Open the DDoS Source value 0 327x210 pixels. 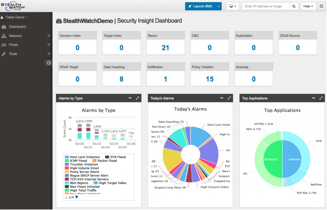[x=298, y=48]
